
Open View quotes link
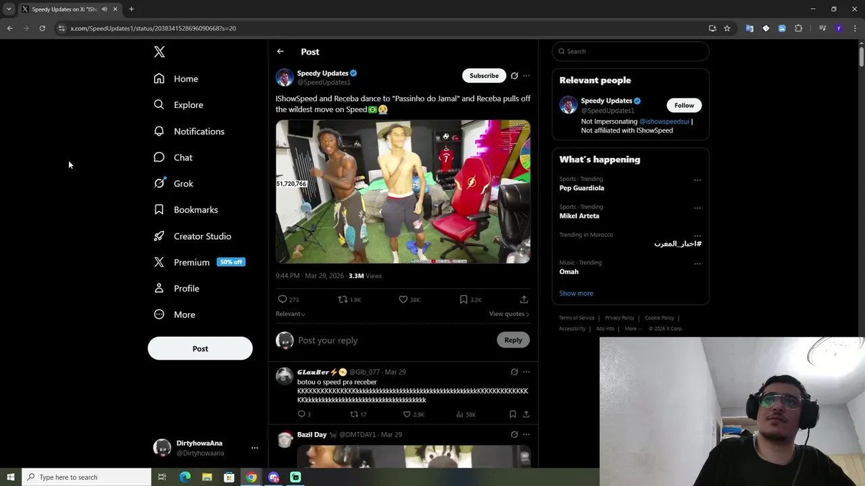coord(509,314)
